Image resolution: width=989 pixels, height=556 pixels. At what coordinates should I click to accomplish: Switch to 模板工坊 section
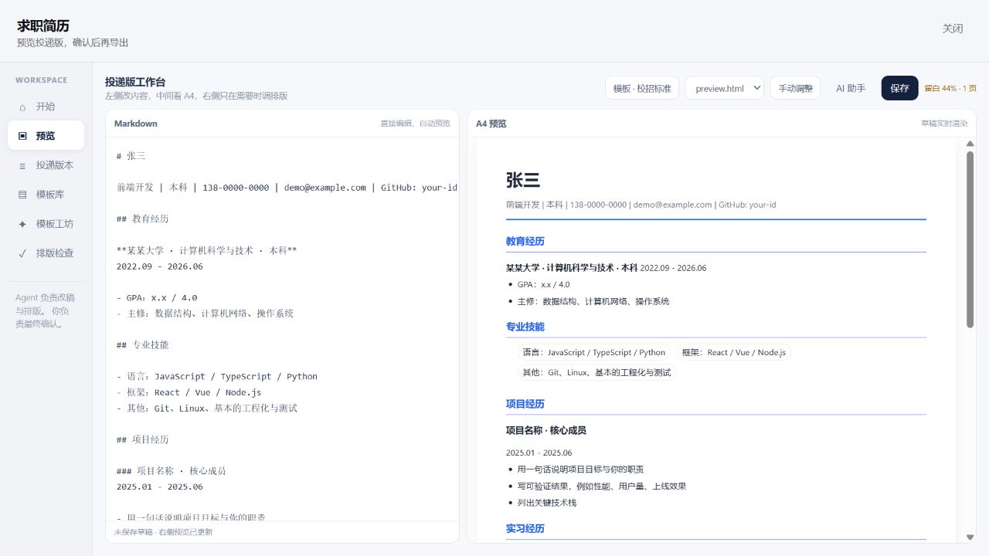pyautogui.click(x=46, y=224)
